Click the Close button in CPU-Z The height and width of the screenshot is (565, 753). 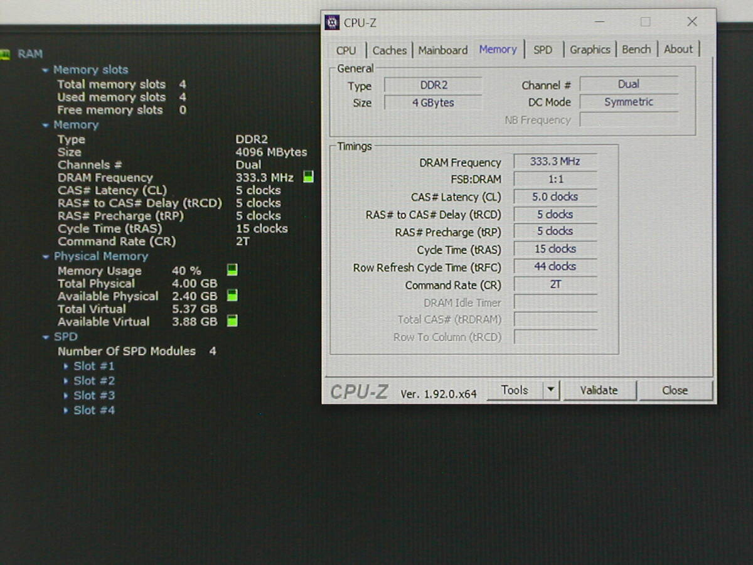point(675,390)
